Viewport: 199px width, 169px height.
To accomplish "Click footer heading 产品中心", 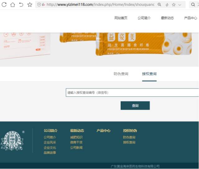I will click(104, 131).
